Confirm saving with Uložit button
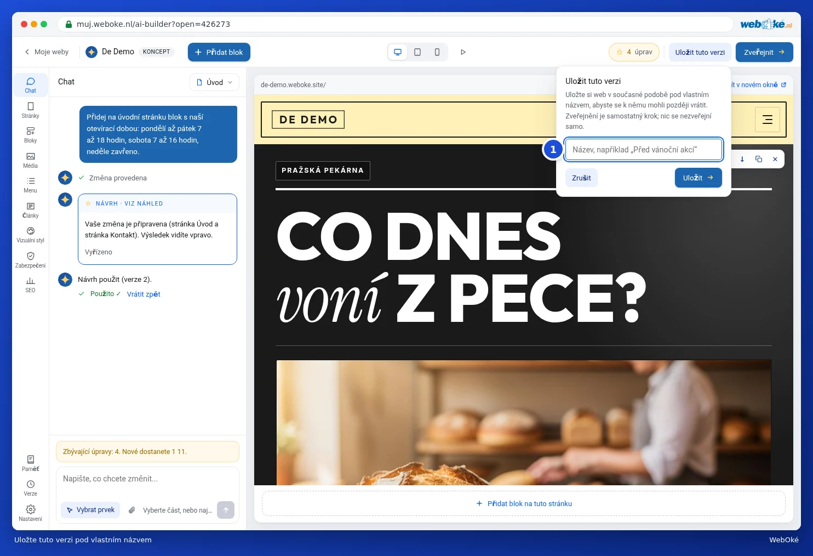Screen dimensions: 813x556 [x=699, y=178]
